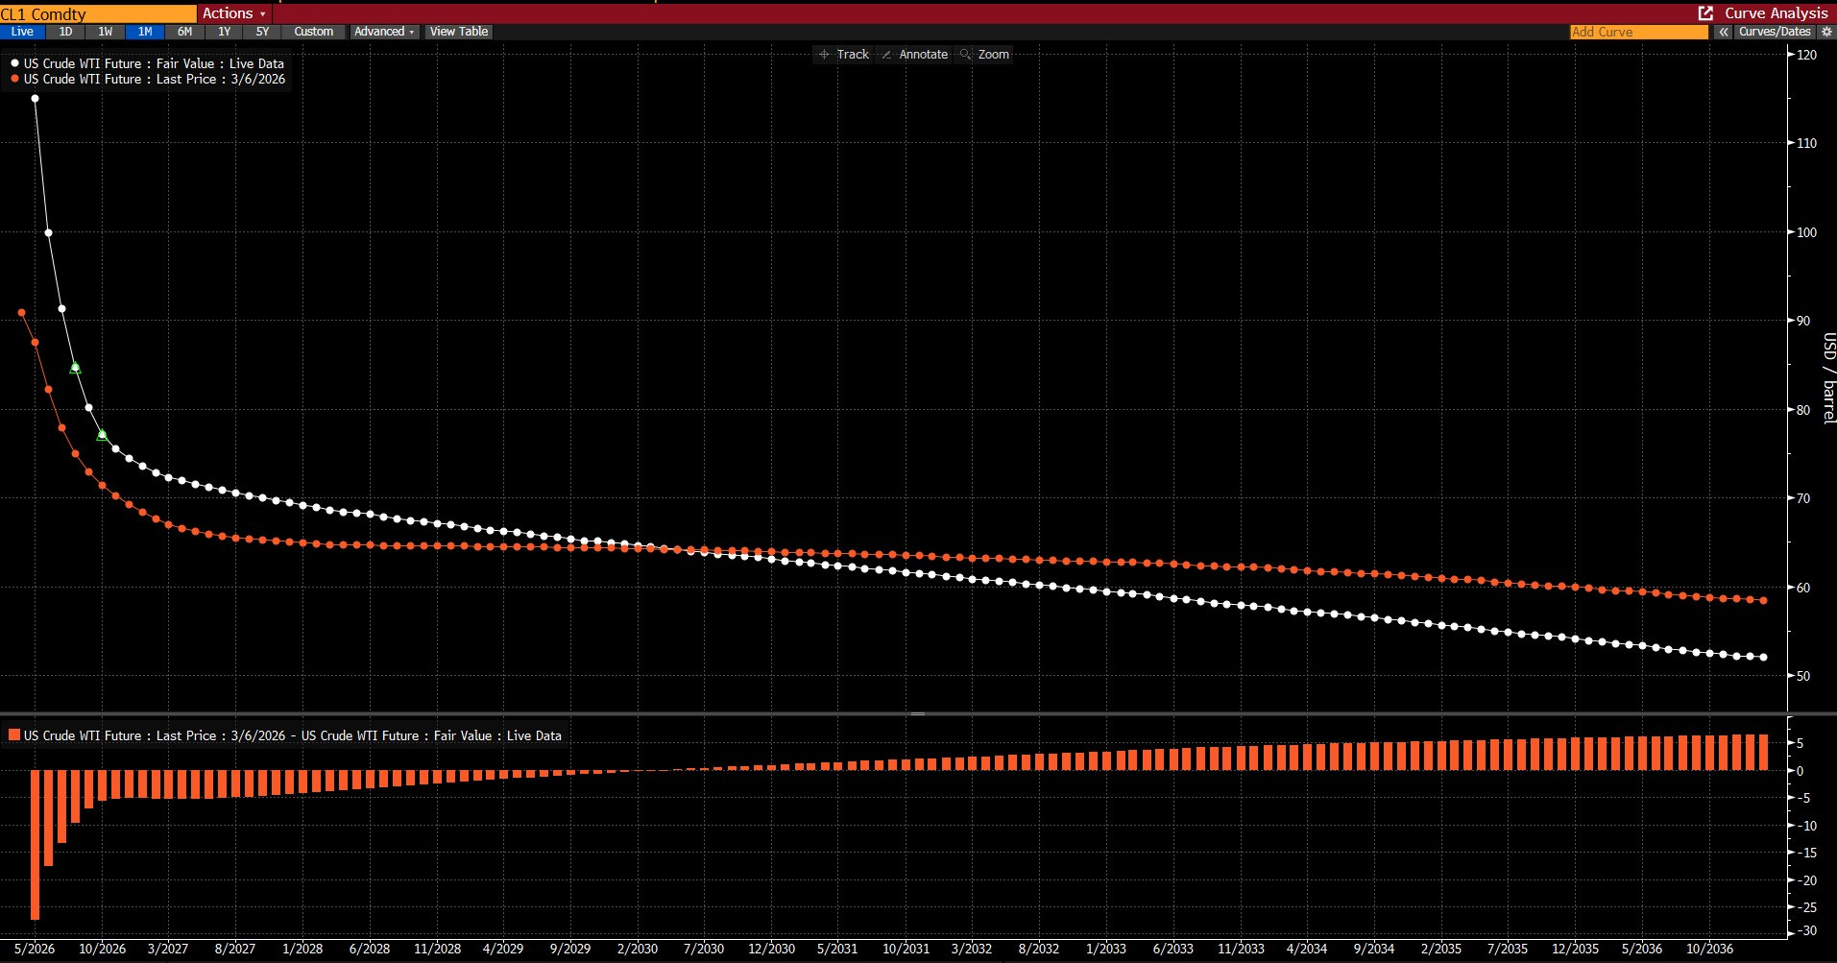Click the pop-out icon beside Curve Analysis

click(1705, 13)
